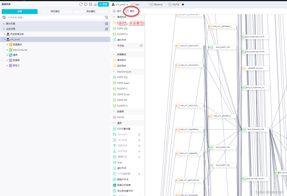Click the dwd_shipment_info node on canvas
This screenshot has height=196, width=287.
pos(256,129)
